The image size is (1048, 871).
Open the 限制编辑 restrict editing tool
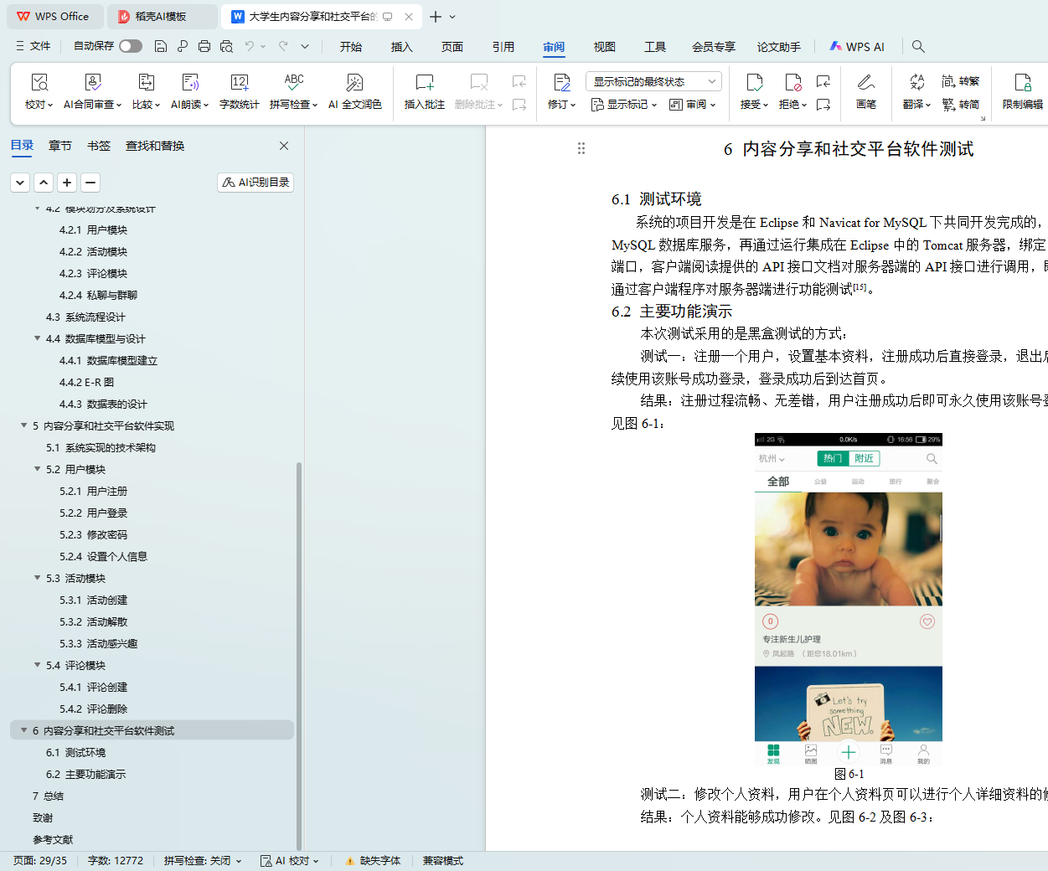(x=1022, y=91)
